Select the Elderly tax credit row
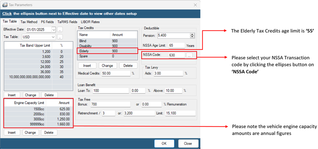Image resolution: width=318 pixels, height=149 pixels. tap(107, 51)
